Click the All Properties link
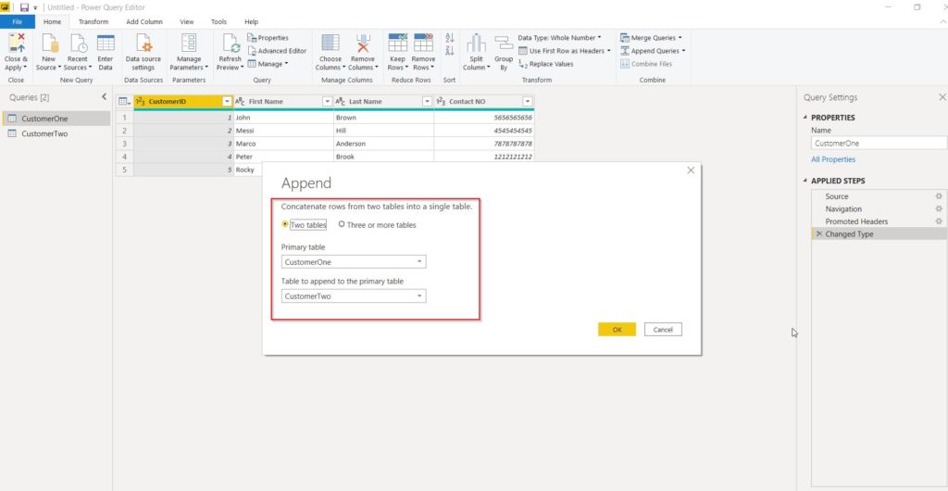948x491 pixels. click(x=833, y=159)
